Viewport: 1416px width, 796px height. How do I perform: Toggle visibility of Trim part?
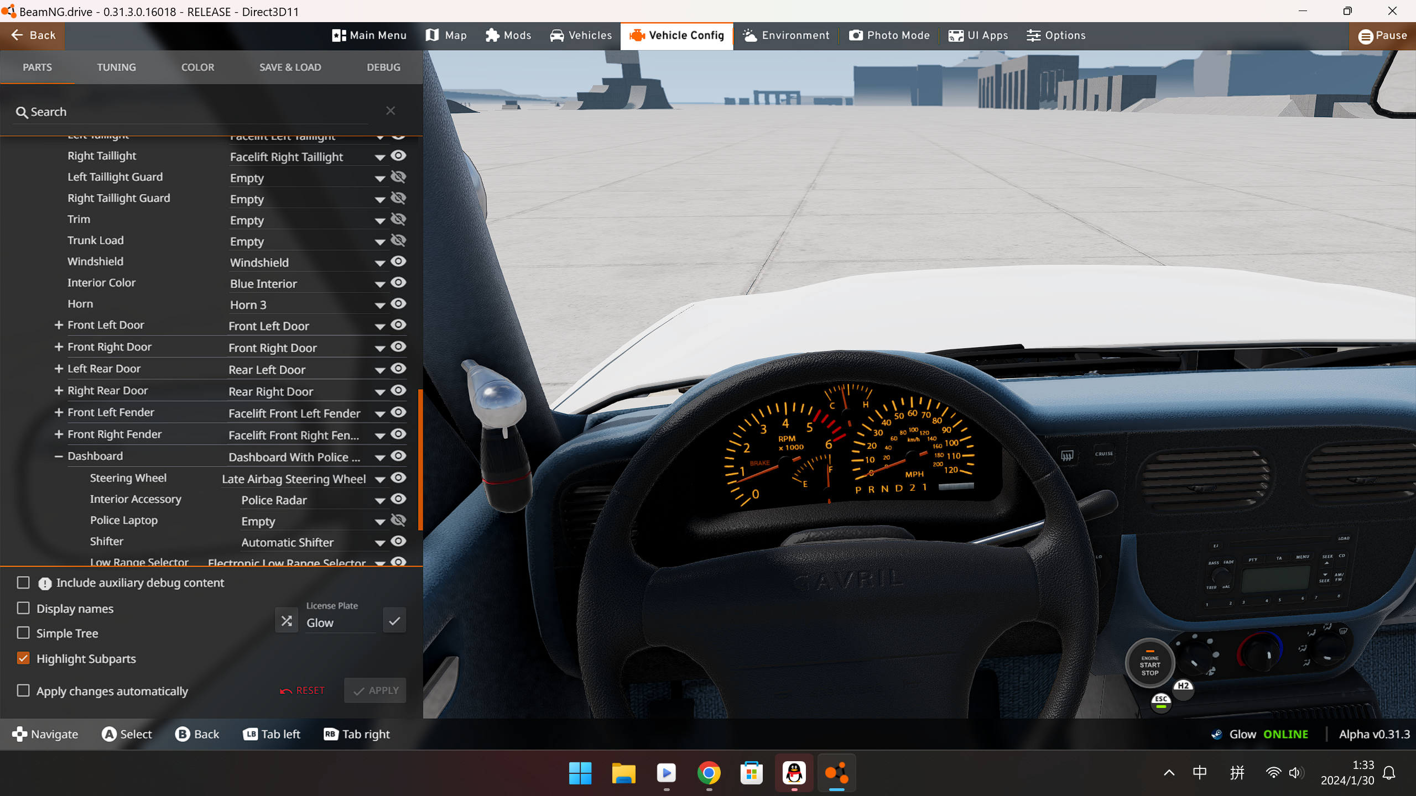tap(398, 219)
